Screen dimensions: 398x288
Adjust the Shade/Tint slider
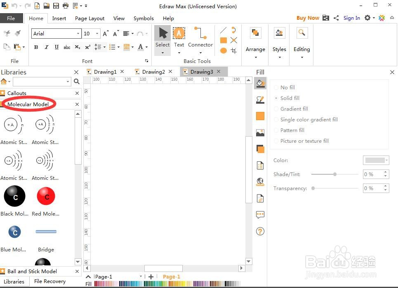point(335,174)
